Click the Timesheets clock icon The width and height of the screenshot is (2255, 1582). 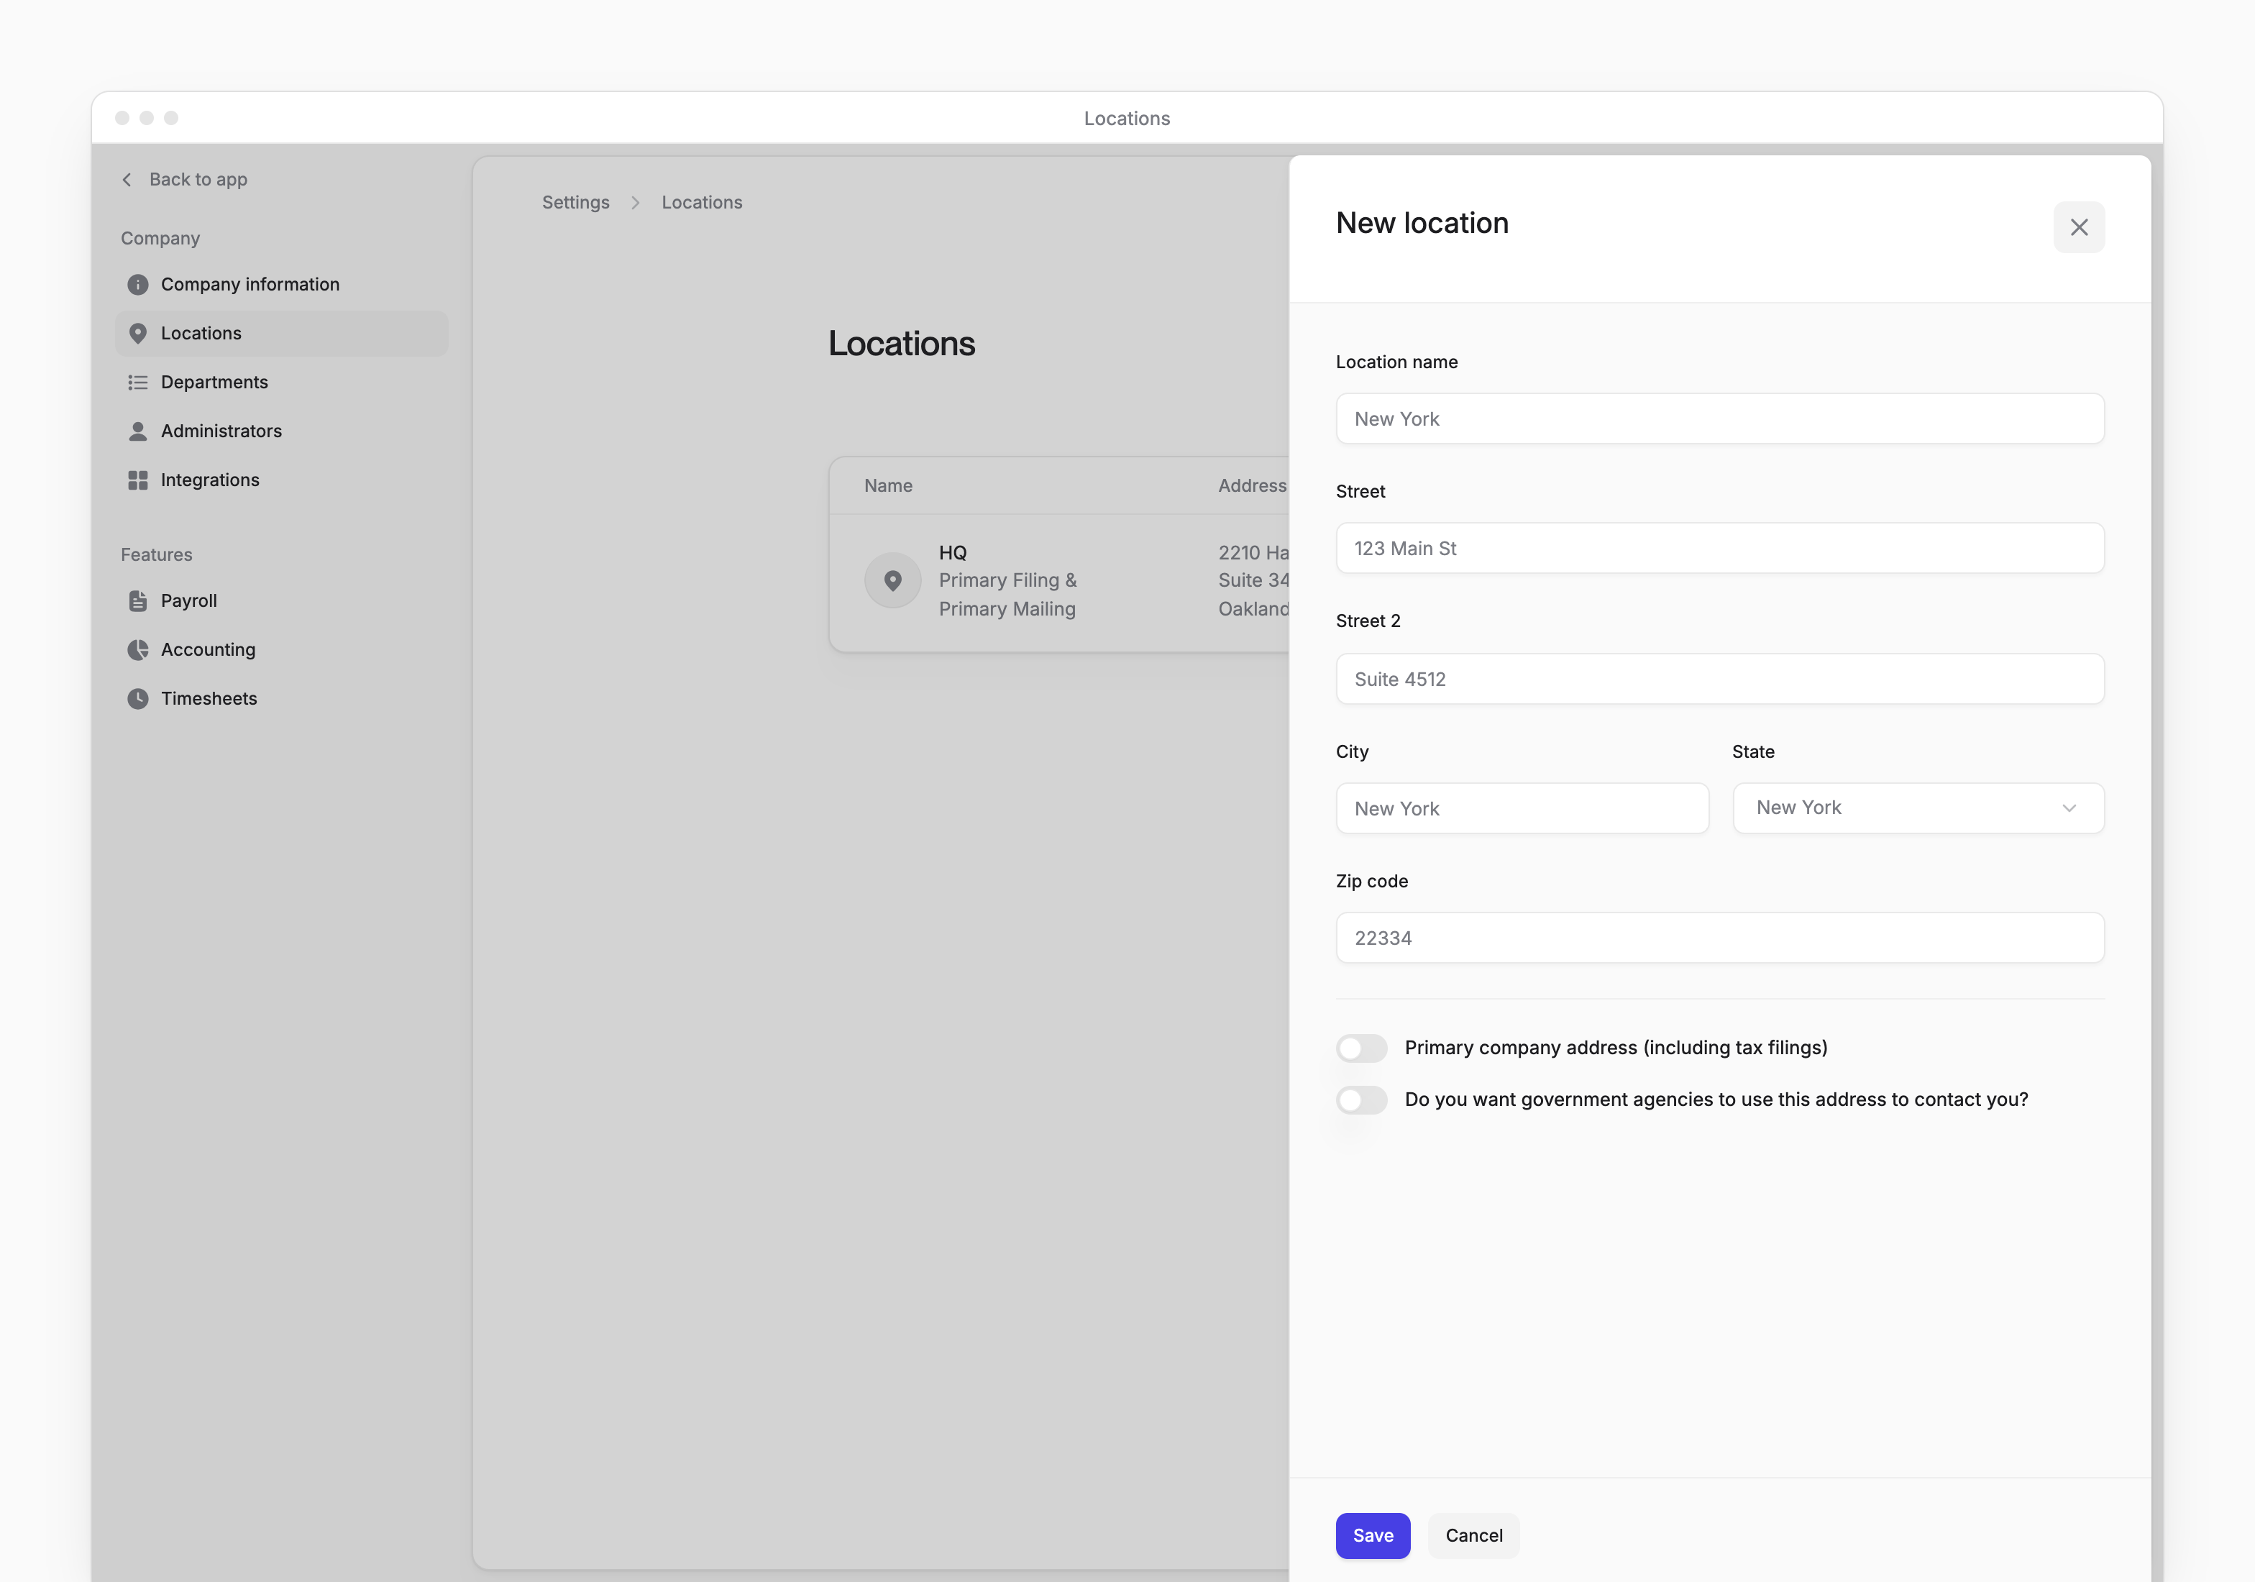point(137,699)
